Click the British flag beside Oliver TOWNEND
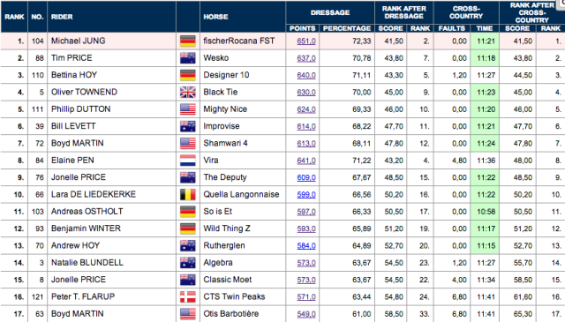The height and width of the screenshot is (322, 565). (188, 93)
